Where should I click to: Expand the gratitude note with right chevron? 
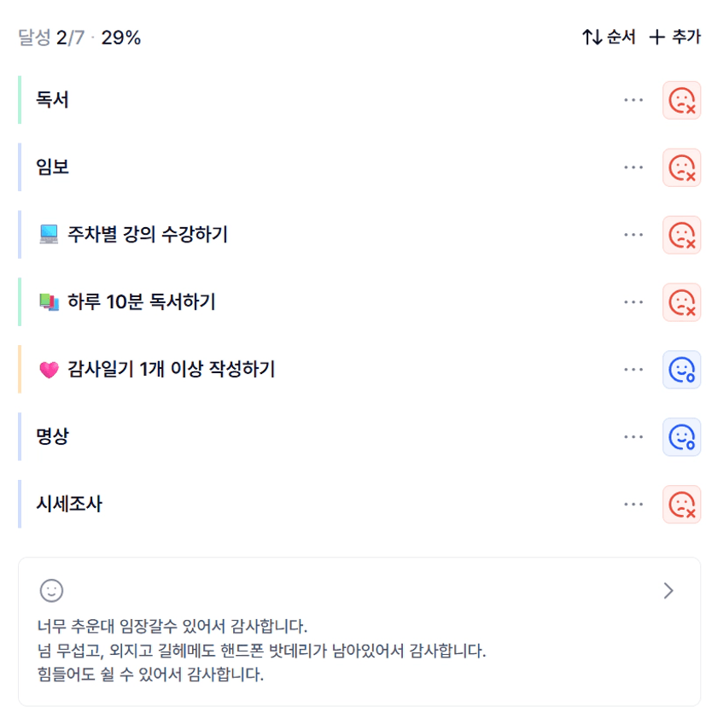tap(668, 590)
